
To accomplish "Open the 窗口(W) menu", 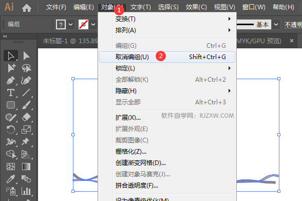I will (x=254, y=7).
